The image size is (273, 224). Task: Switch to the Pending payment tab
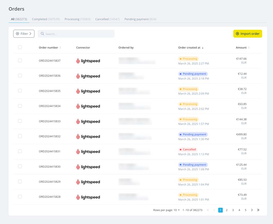coord(140,19)
